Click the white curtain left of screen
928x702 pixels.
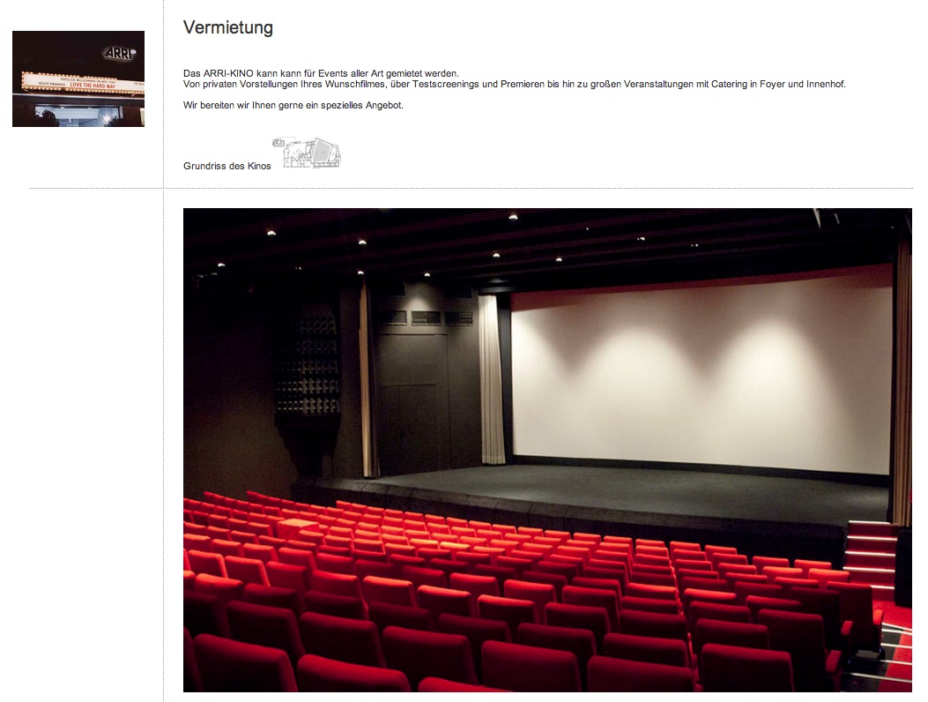493,379
